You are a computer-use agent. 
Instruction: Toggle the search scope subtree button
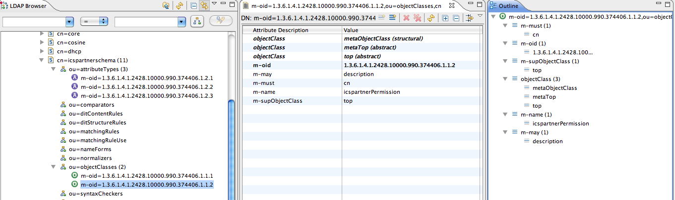(x=197, y=21)
